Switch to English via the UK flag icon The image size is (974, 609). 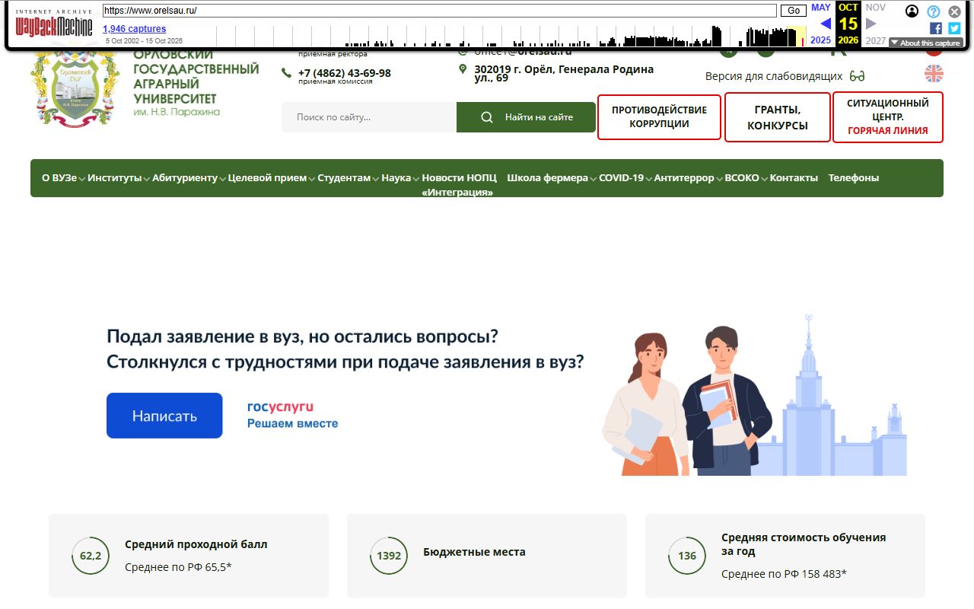pyautogui.click(x=934, y=74)
